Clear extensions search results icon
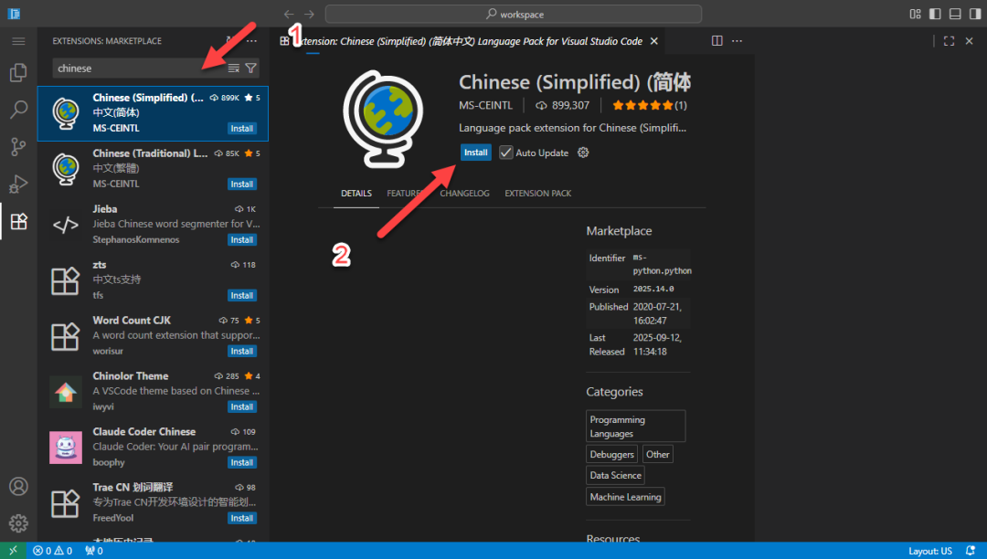This screenshot has height=559, width=987. click(x=234, y=68)
